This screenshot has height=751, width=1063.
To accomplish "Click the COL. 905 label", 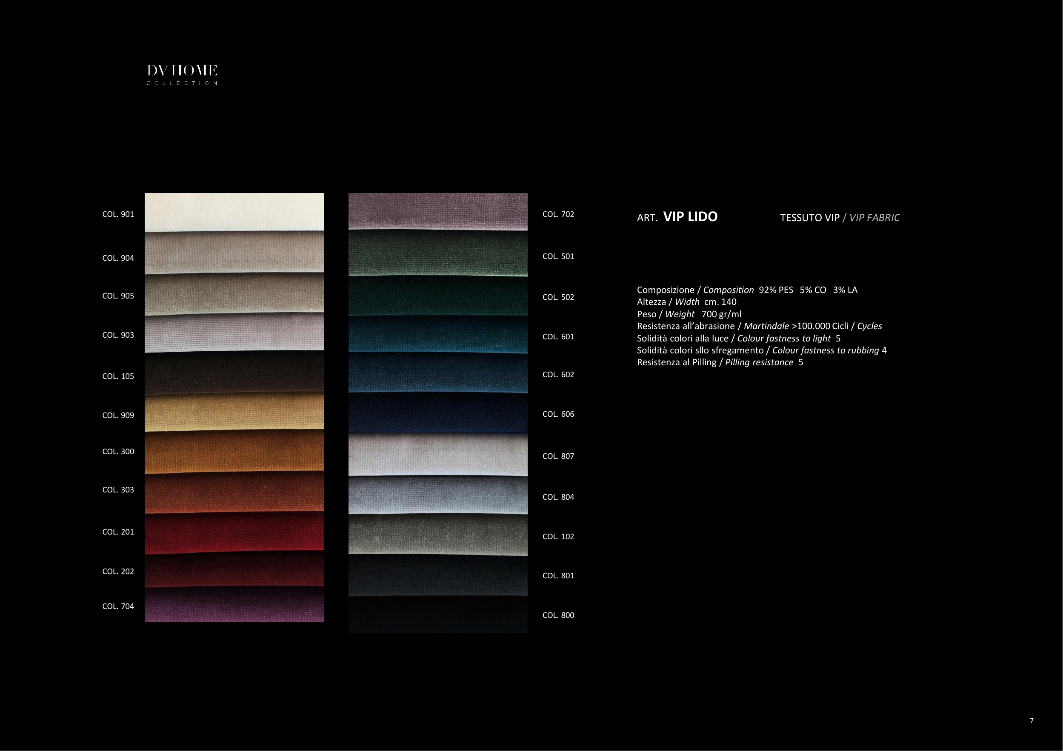I will click(x=118, y=296).
